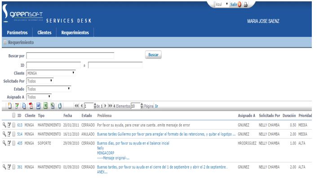319x178 pixels.
Task: Go to the first page of results
Action: point(76,106)
